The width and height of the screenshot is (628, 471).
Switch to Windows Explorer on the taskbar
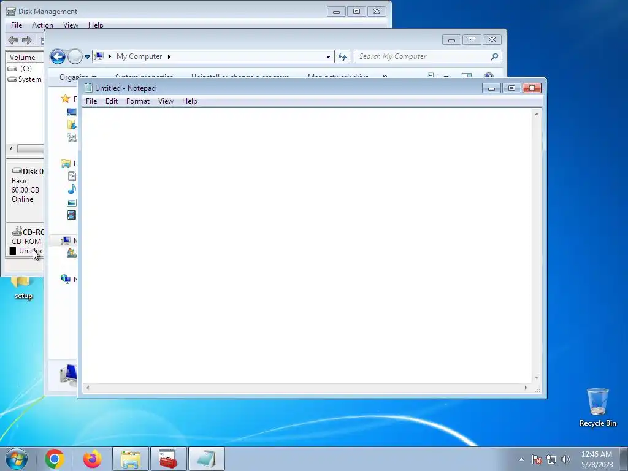tap(131, 459)
